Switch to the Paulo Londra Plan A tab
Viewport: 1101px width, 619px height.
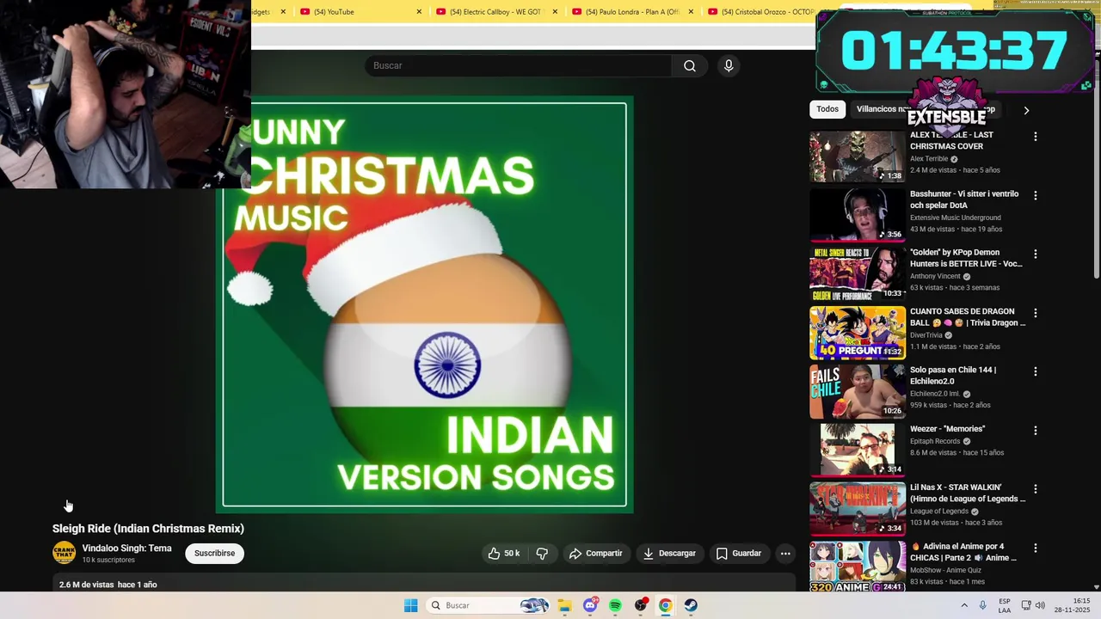tap(633, 12)
